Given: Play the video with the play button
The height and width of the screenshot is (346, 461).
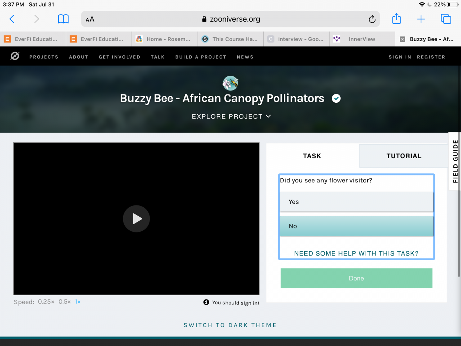Looking at the screenshot, I should [x=136, y=219].
